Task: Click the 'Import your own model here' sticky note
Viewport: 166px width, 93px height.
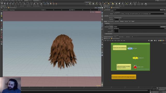Action: (x=120, y=48)
